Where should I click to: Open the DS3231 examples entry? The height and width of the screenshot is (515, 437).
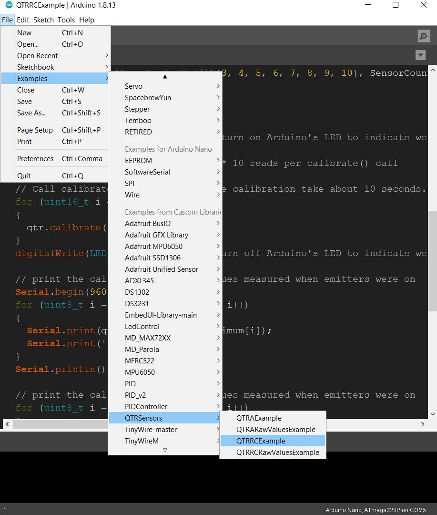click(x=165, y=304)
